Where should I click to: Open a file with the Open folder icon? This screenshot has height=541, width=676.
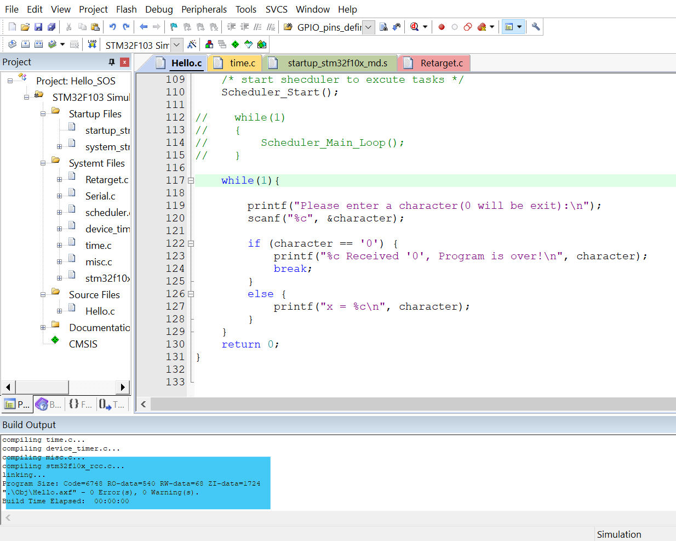tap(25, 27)
